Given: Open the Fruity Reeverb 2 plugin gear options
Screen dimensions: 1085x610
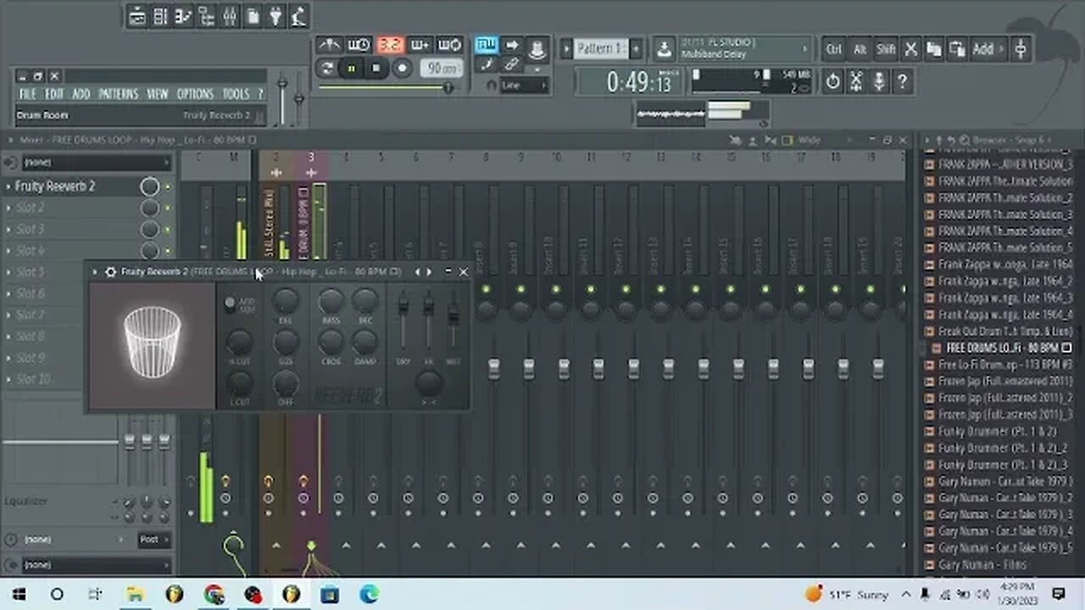Looking at the screenshot, I should click(109, 272).
